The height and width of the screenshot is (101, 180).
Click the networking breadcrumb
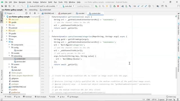click(x=33, y=10)
